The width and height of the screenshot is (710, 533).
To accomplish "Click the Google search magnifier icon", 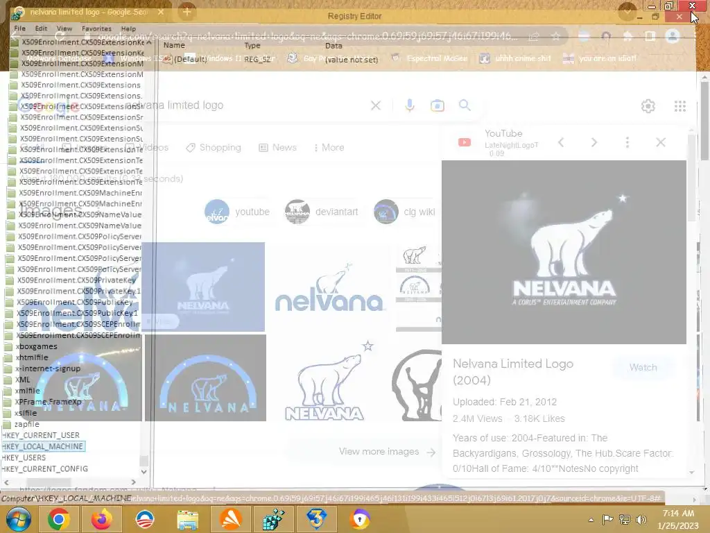I will pos(465,105).
